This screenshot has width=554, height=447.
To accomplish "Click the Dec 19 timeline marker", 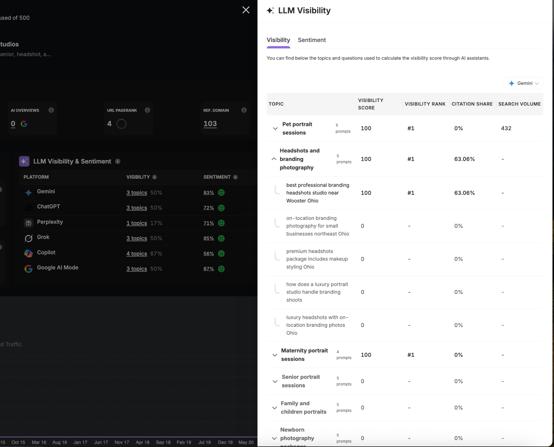I will pos(225,442).
